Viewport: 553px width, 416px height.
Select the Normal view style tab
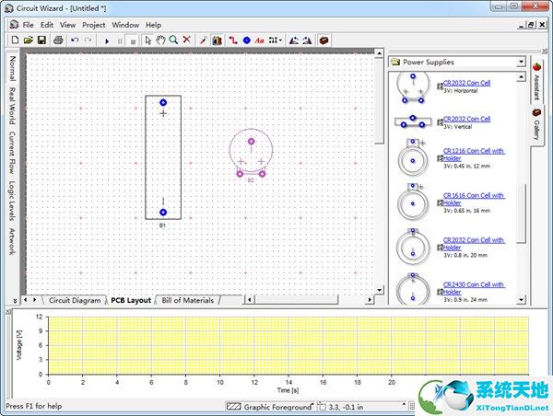(13, 68)
